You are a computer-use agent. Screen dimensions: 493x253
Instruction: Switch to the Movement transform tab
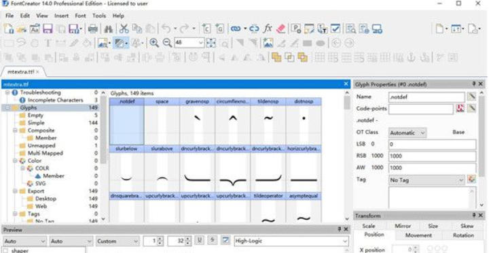418,235
